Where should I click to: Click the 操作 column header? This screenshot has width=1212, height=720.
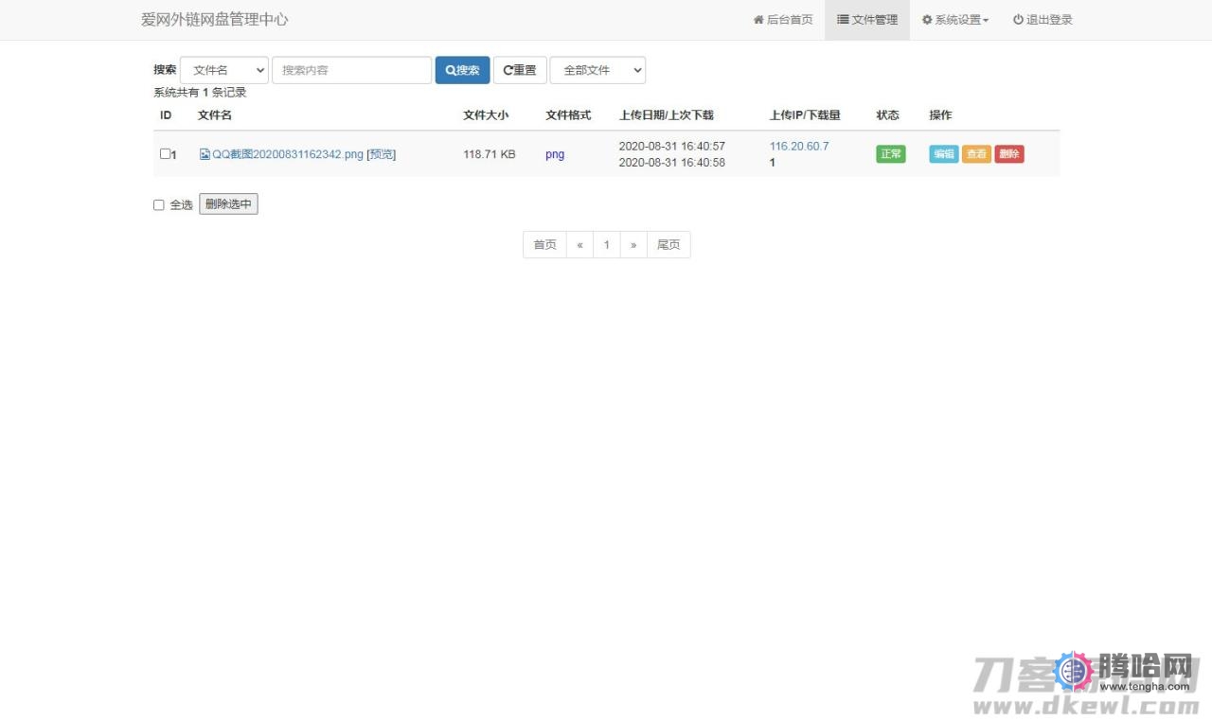[940, 115]
